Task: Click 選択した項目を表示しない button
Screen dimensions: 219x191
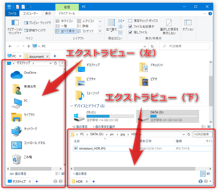Action: tap(169, 27)
